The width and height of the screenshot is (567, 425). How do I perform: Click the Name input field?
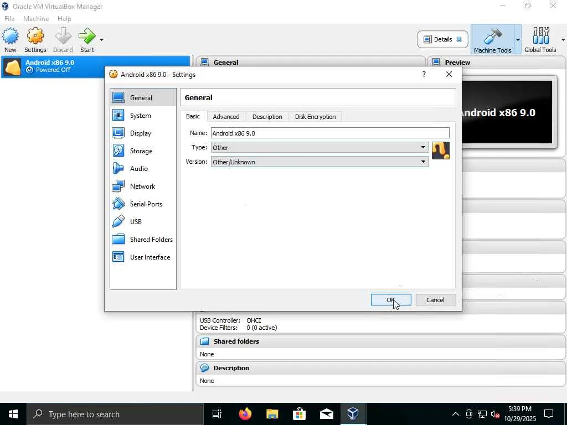pyautogui.click(x=330, y=133)
